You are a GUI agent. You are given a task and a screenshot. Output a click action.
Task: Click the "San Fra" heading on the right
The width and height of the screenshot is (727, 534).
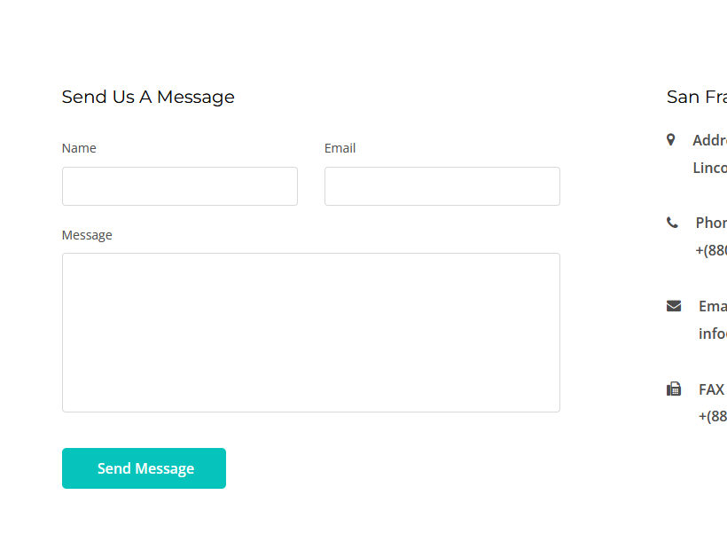pos(697,97)
